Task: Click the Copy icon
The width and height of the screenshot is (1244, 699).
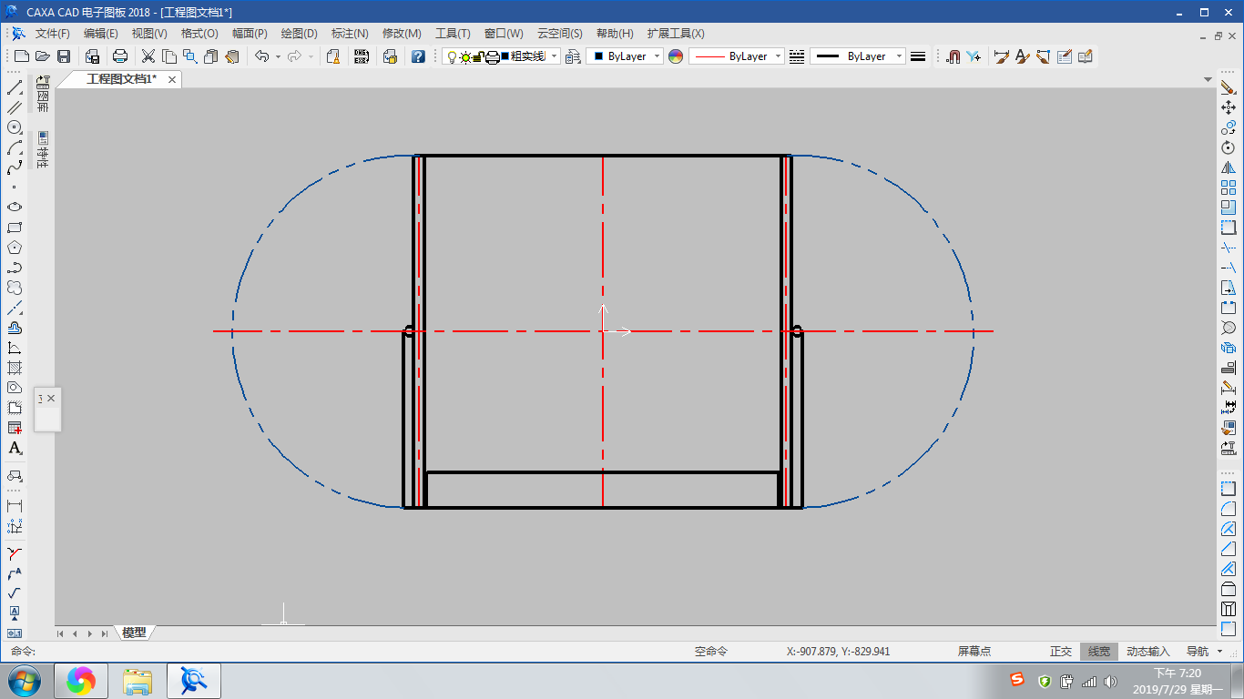Action: (x=169, y=56)
